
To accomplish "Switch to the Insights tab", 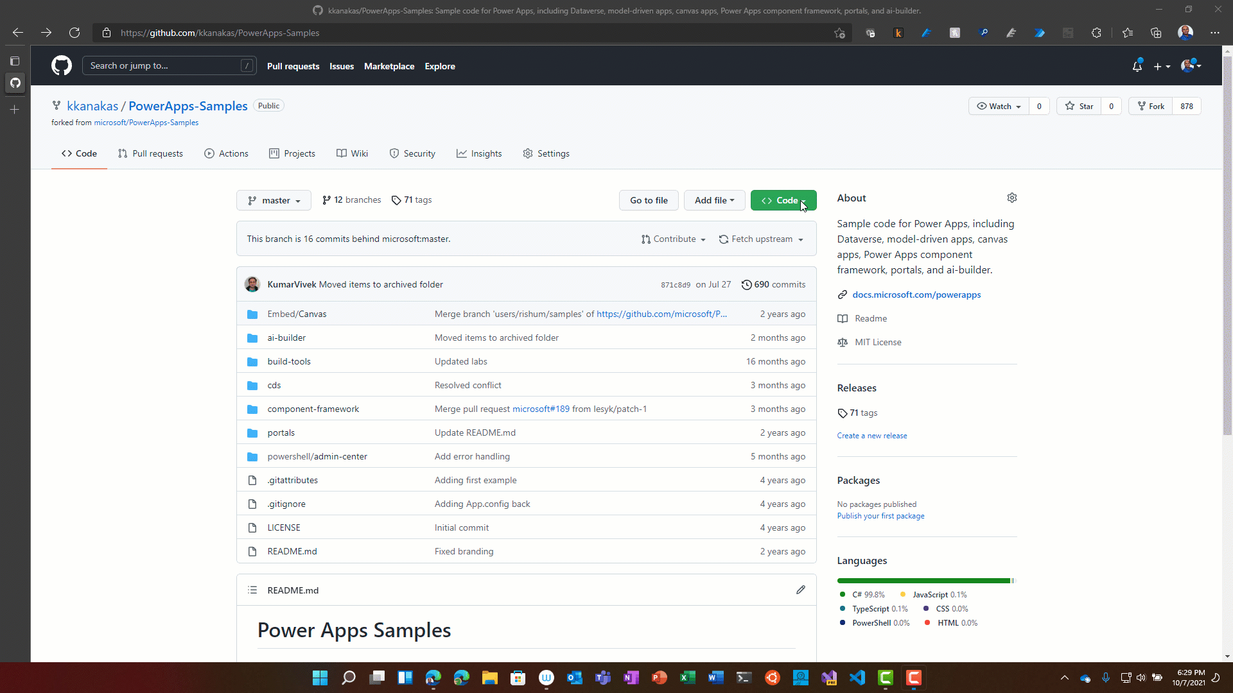I will point(479,153).
